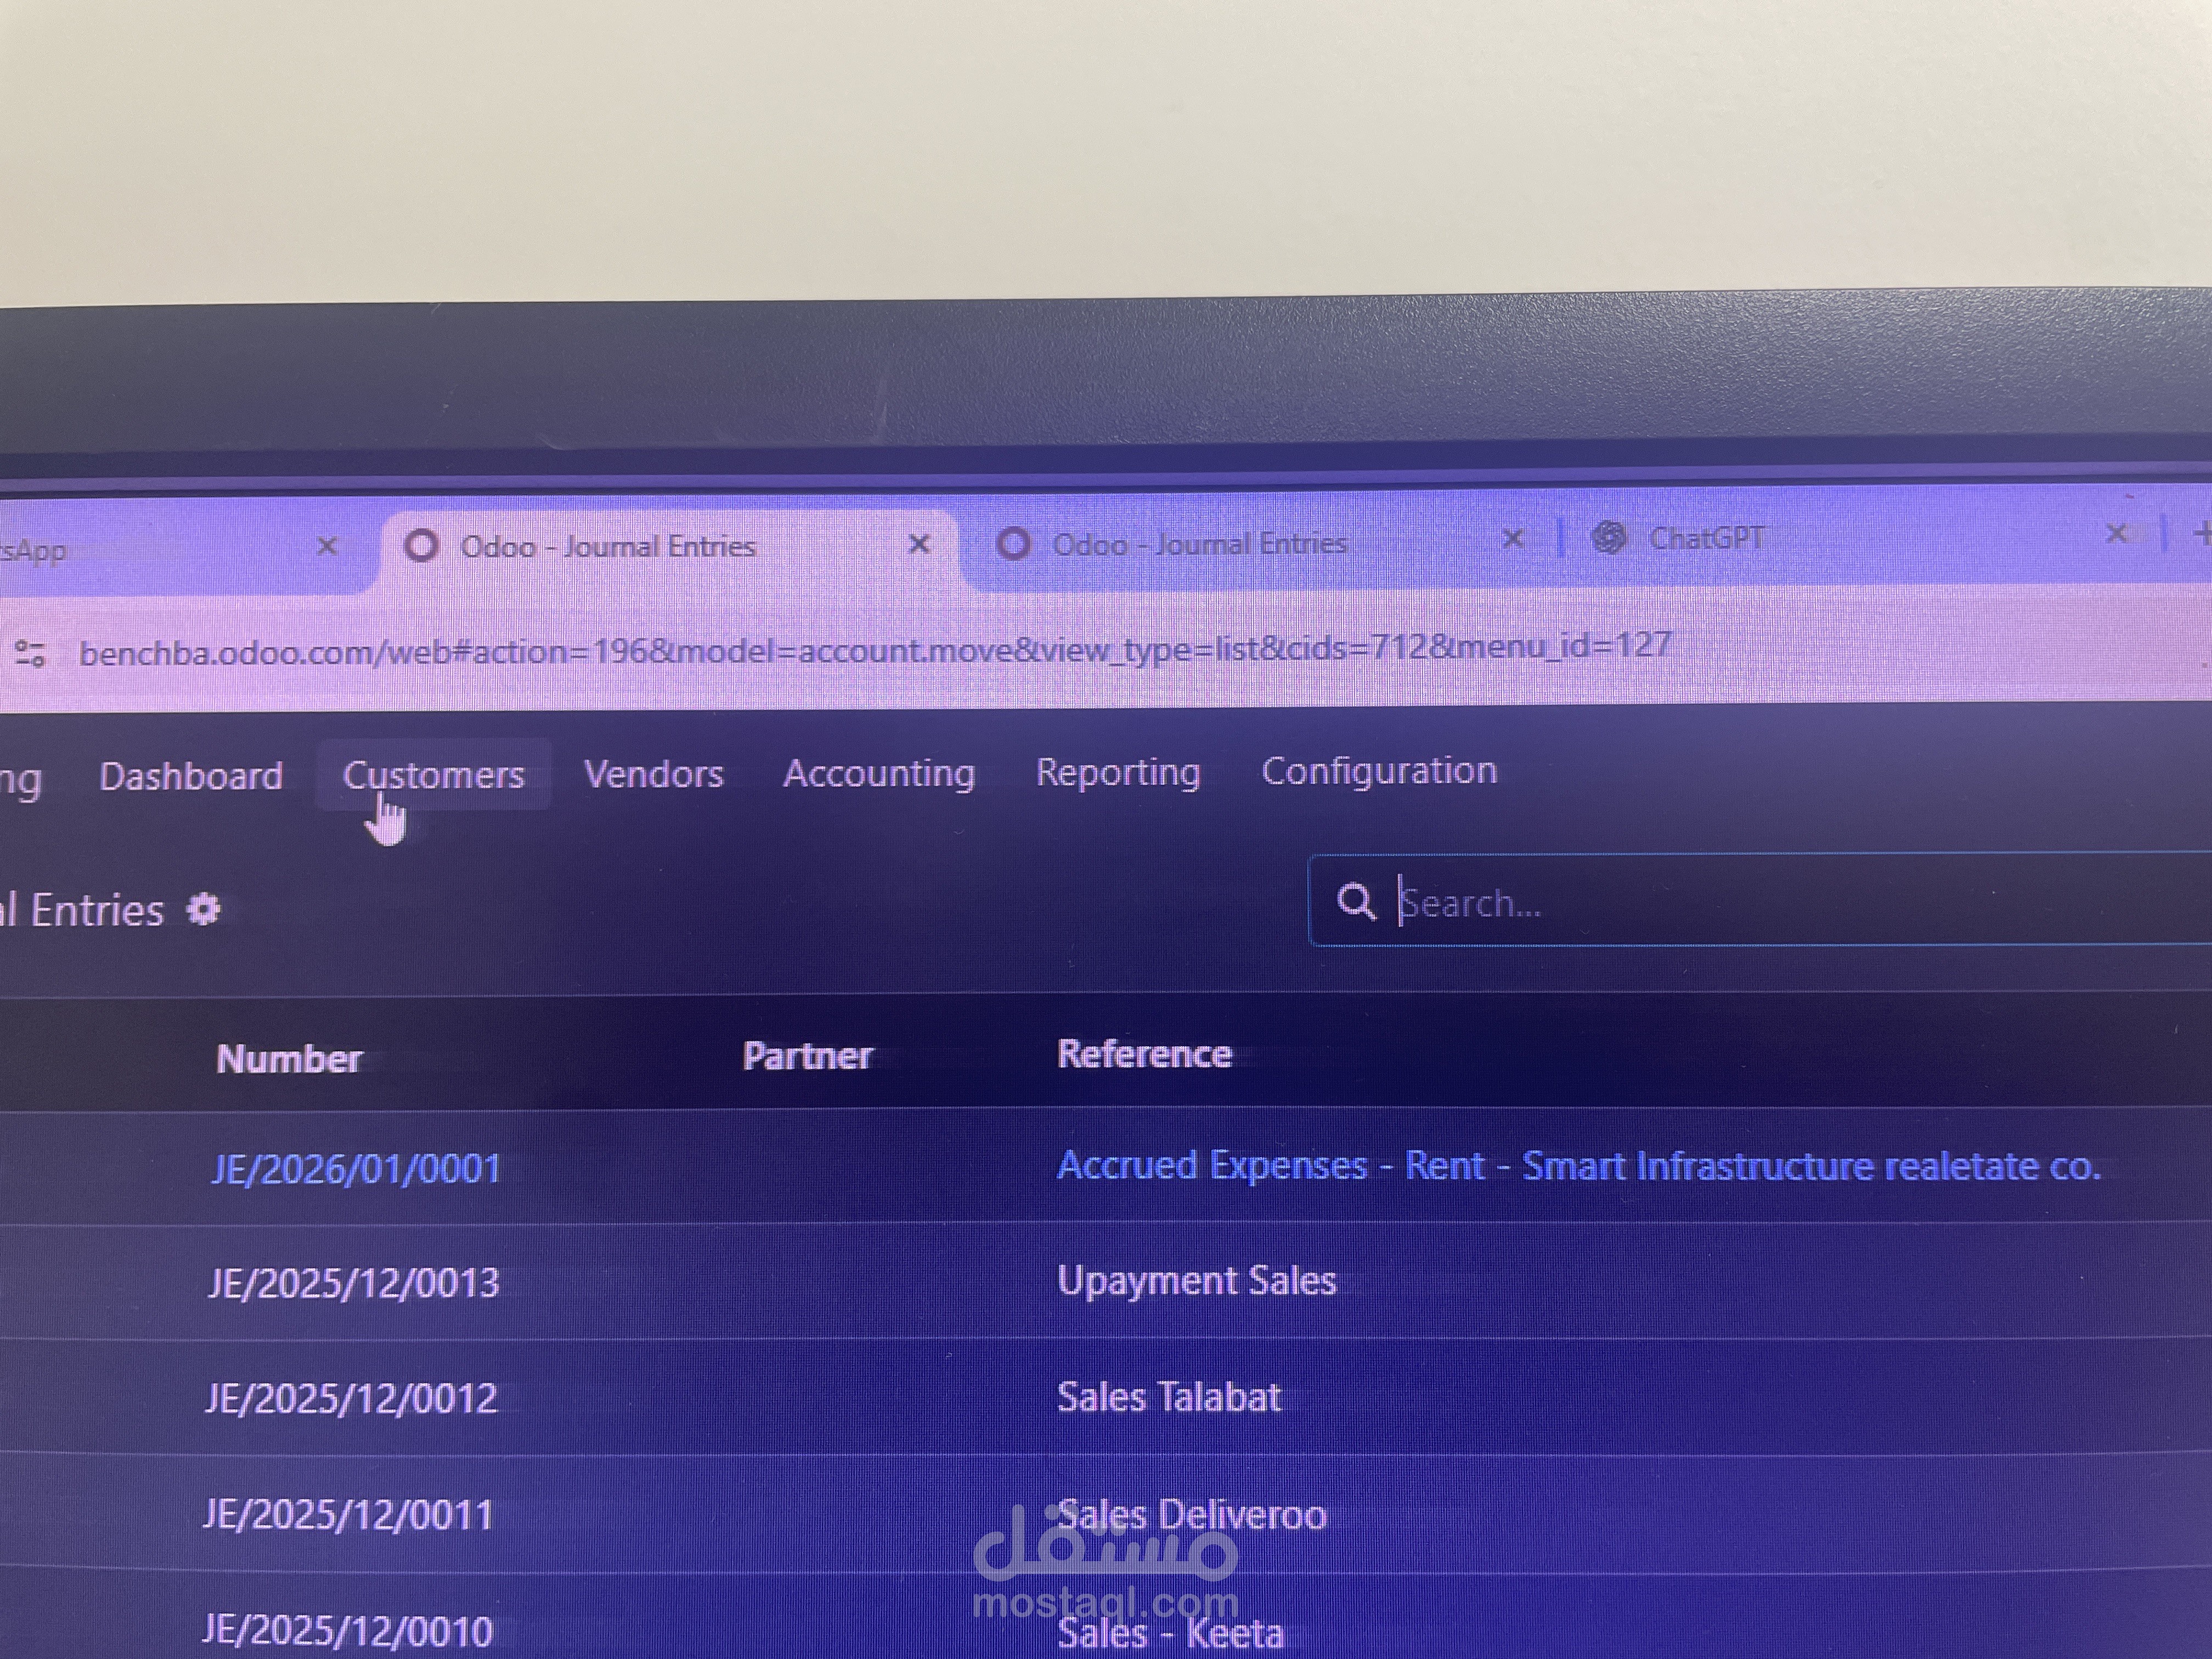Open the Customers menu
This screenshot has width=2212, height=1659.
pos(433,775)
